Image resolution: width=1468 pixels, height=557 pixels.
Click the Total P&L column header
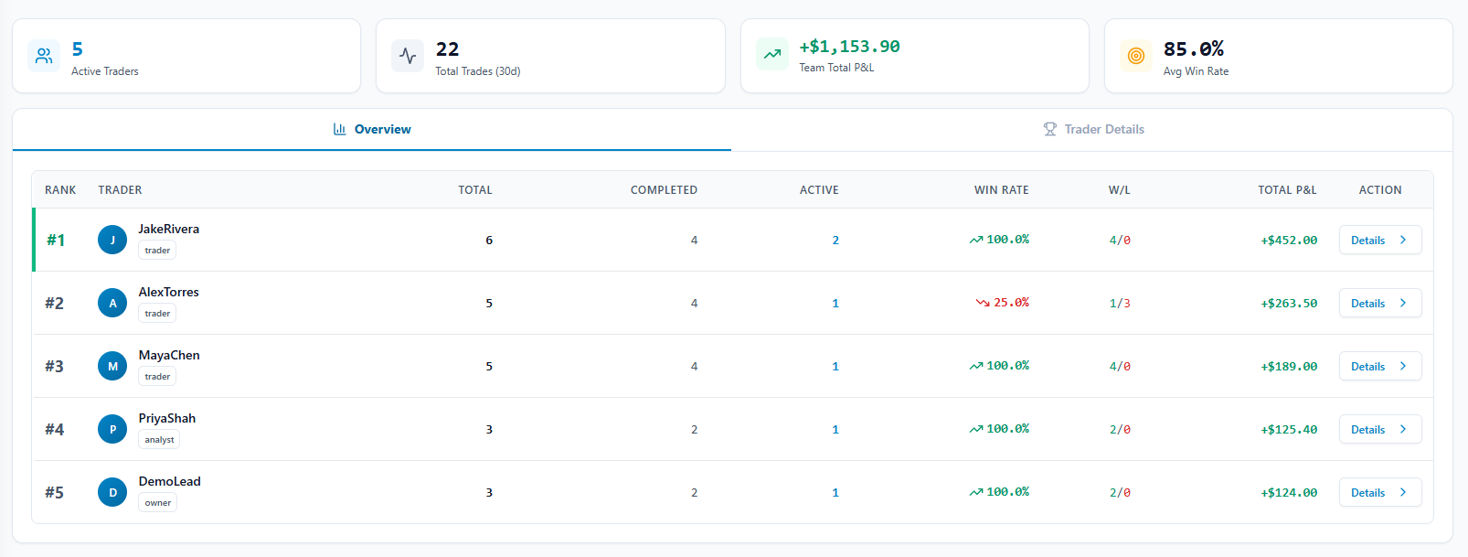[1287, 190]
